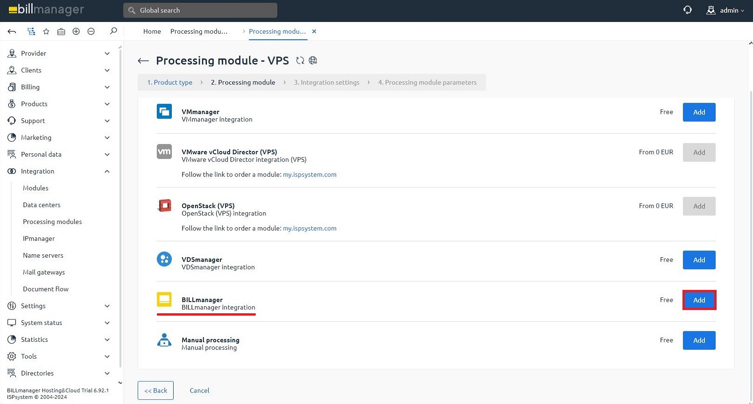753x404 pixels.
Task: Select step 4. Processing module parameters
Action: coord(427,82)
